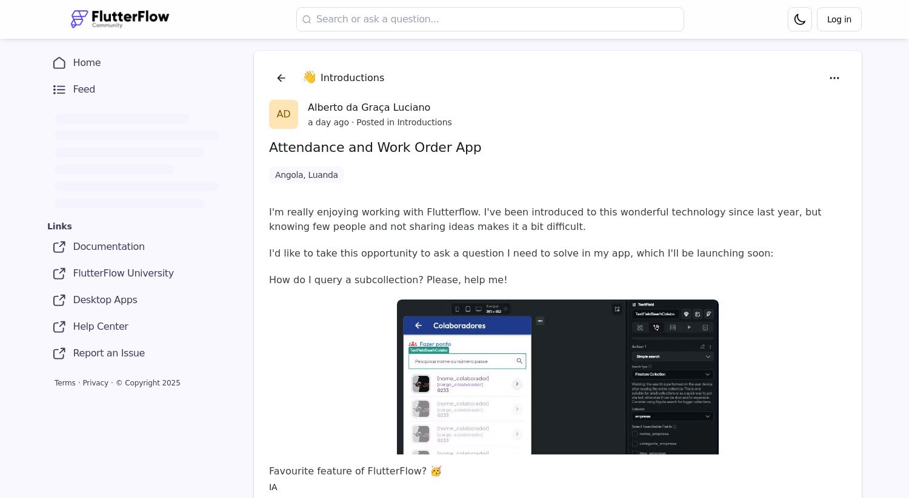The image size is (909, 498).
Task: Click the Log in button
Action: coord(839,19)
